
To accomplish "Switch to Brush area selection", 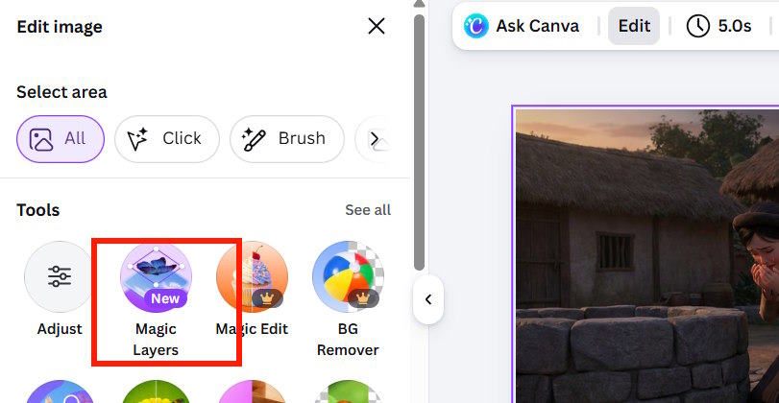I will click(x=283, y=139).
